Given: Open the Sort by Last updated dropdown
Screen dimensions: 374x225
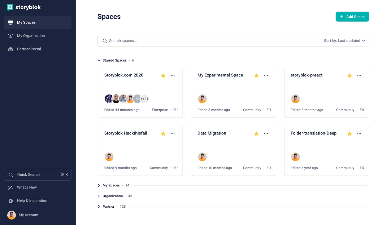Looking at the screenshot, I should (x=344, y=41).
